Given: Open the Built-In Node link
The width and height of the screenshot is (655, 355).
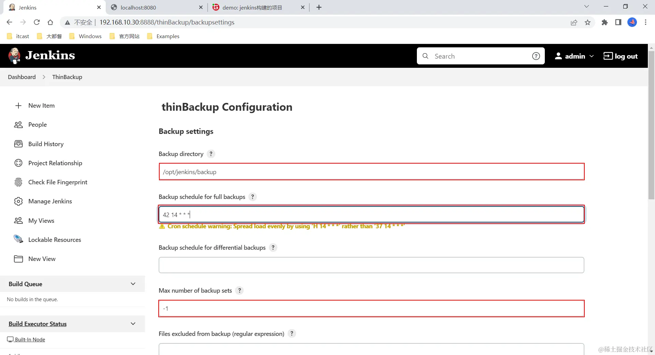Looking at the screenshot, I should tap(26, 339).
